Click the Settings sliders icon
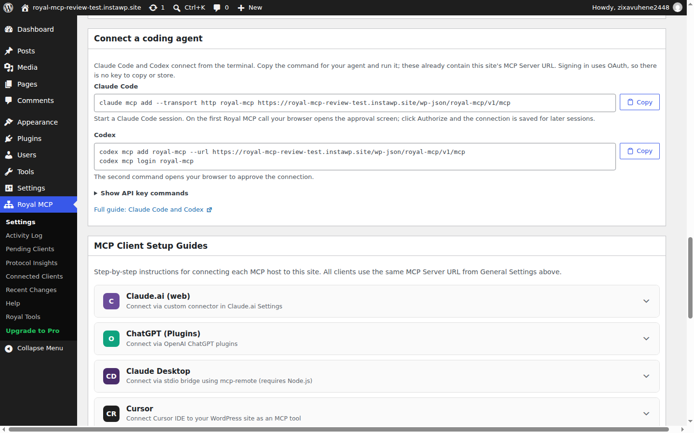 click(x=9, y=188)
